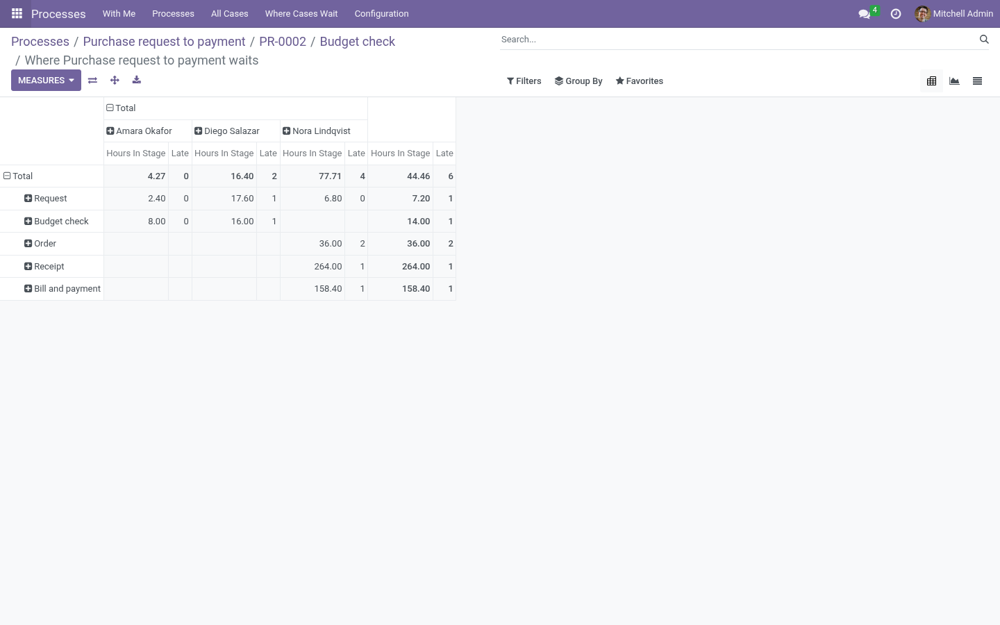Sort by Amara Okafor Hours In Stage
This screenshot has height=625, width=1000.
pos(136,153)
